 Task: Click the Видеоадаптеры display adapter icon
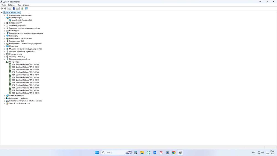click(7, 18)
